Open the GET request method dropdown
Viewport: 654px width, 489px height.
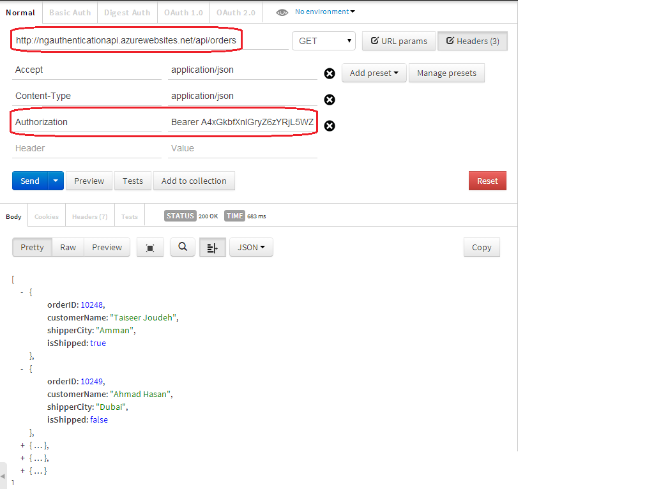tap(323, 40)
